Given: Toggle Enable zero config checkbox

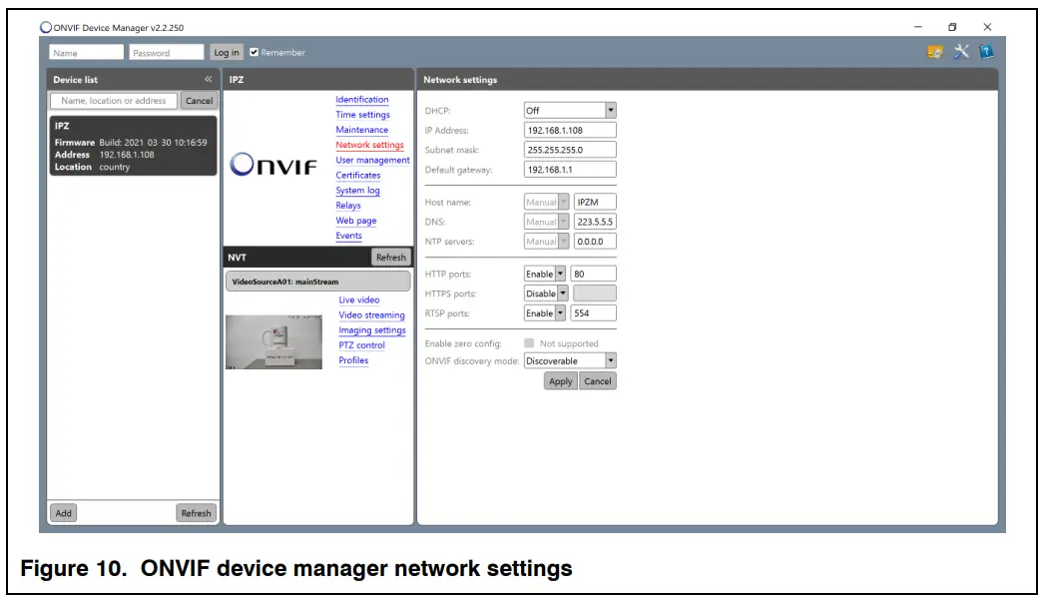Looking at the screenshot, I should click(529, 343).
